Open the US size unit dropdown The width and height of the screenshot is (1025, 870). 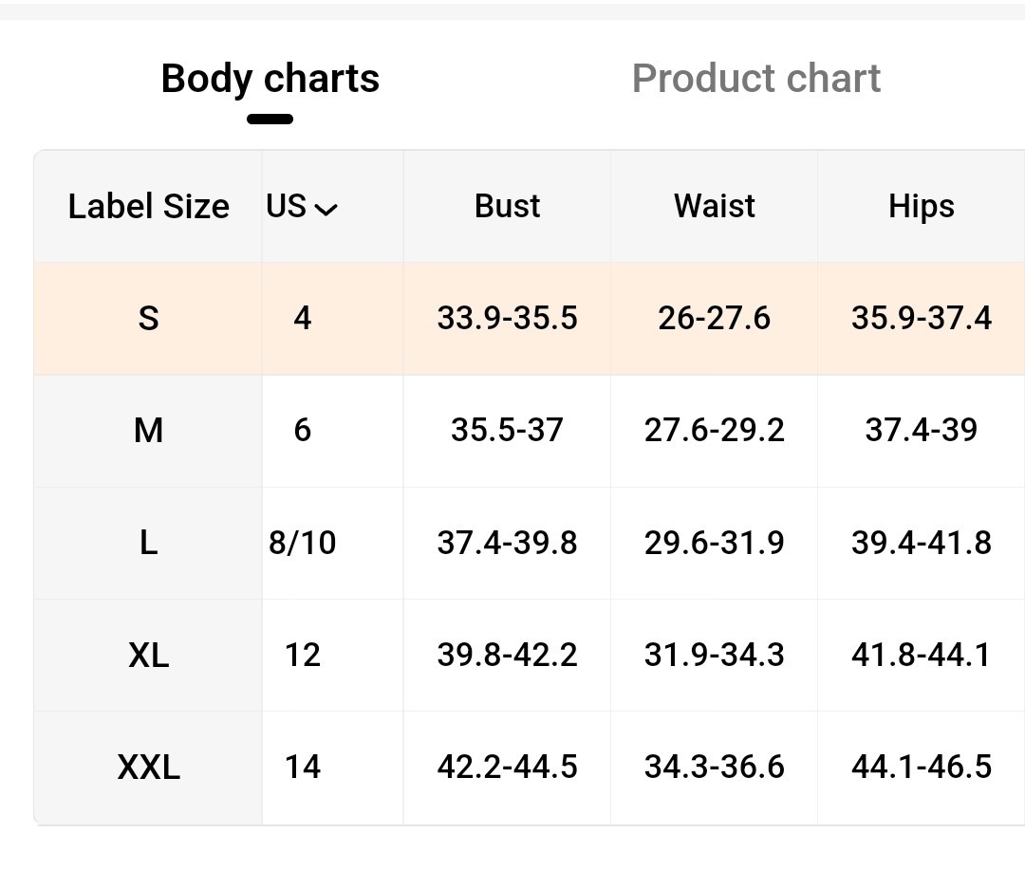click(x=302, y=207)
